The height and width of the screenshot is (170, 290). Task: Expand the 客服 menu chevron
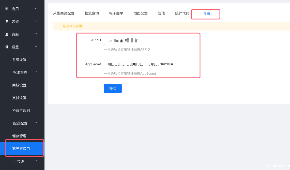coord(36,34)
